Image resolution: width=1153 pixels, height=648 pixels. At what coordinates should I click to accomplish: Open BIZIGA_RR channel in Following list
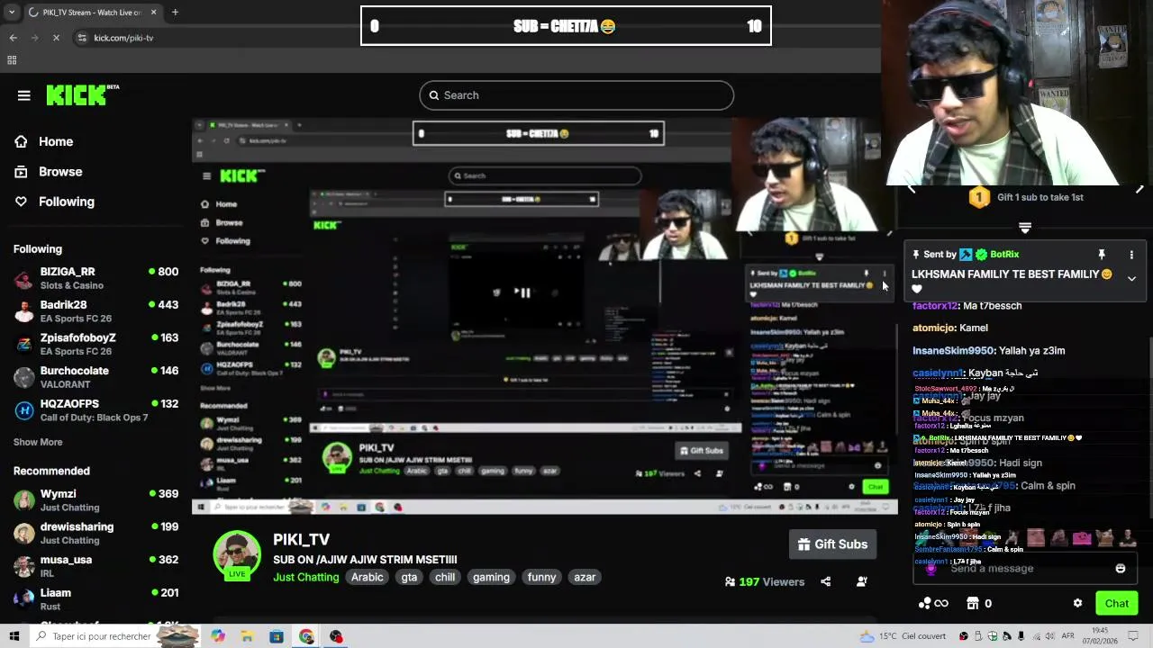click(x=95, y=278)
